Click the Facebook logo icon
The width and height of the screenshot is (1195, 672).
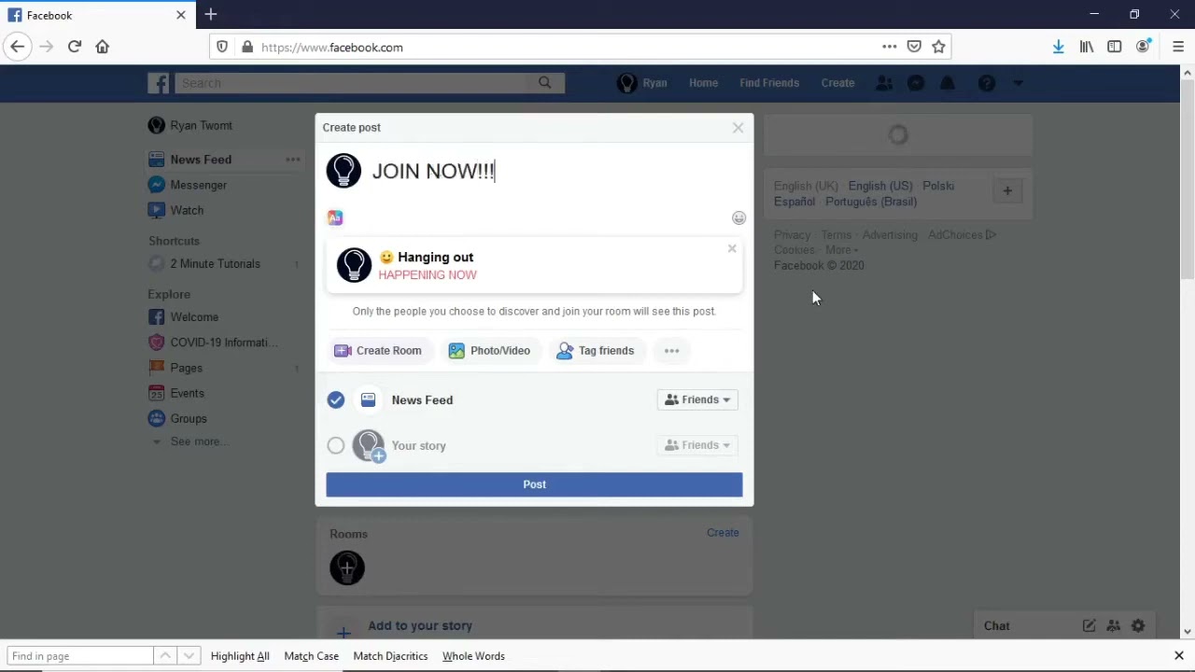159,83
